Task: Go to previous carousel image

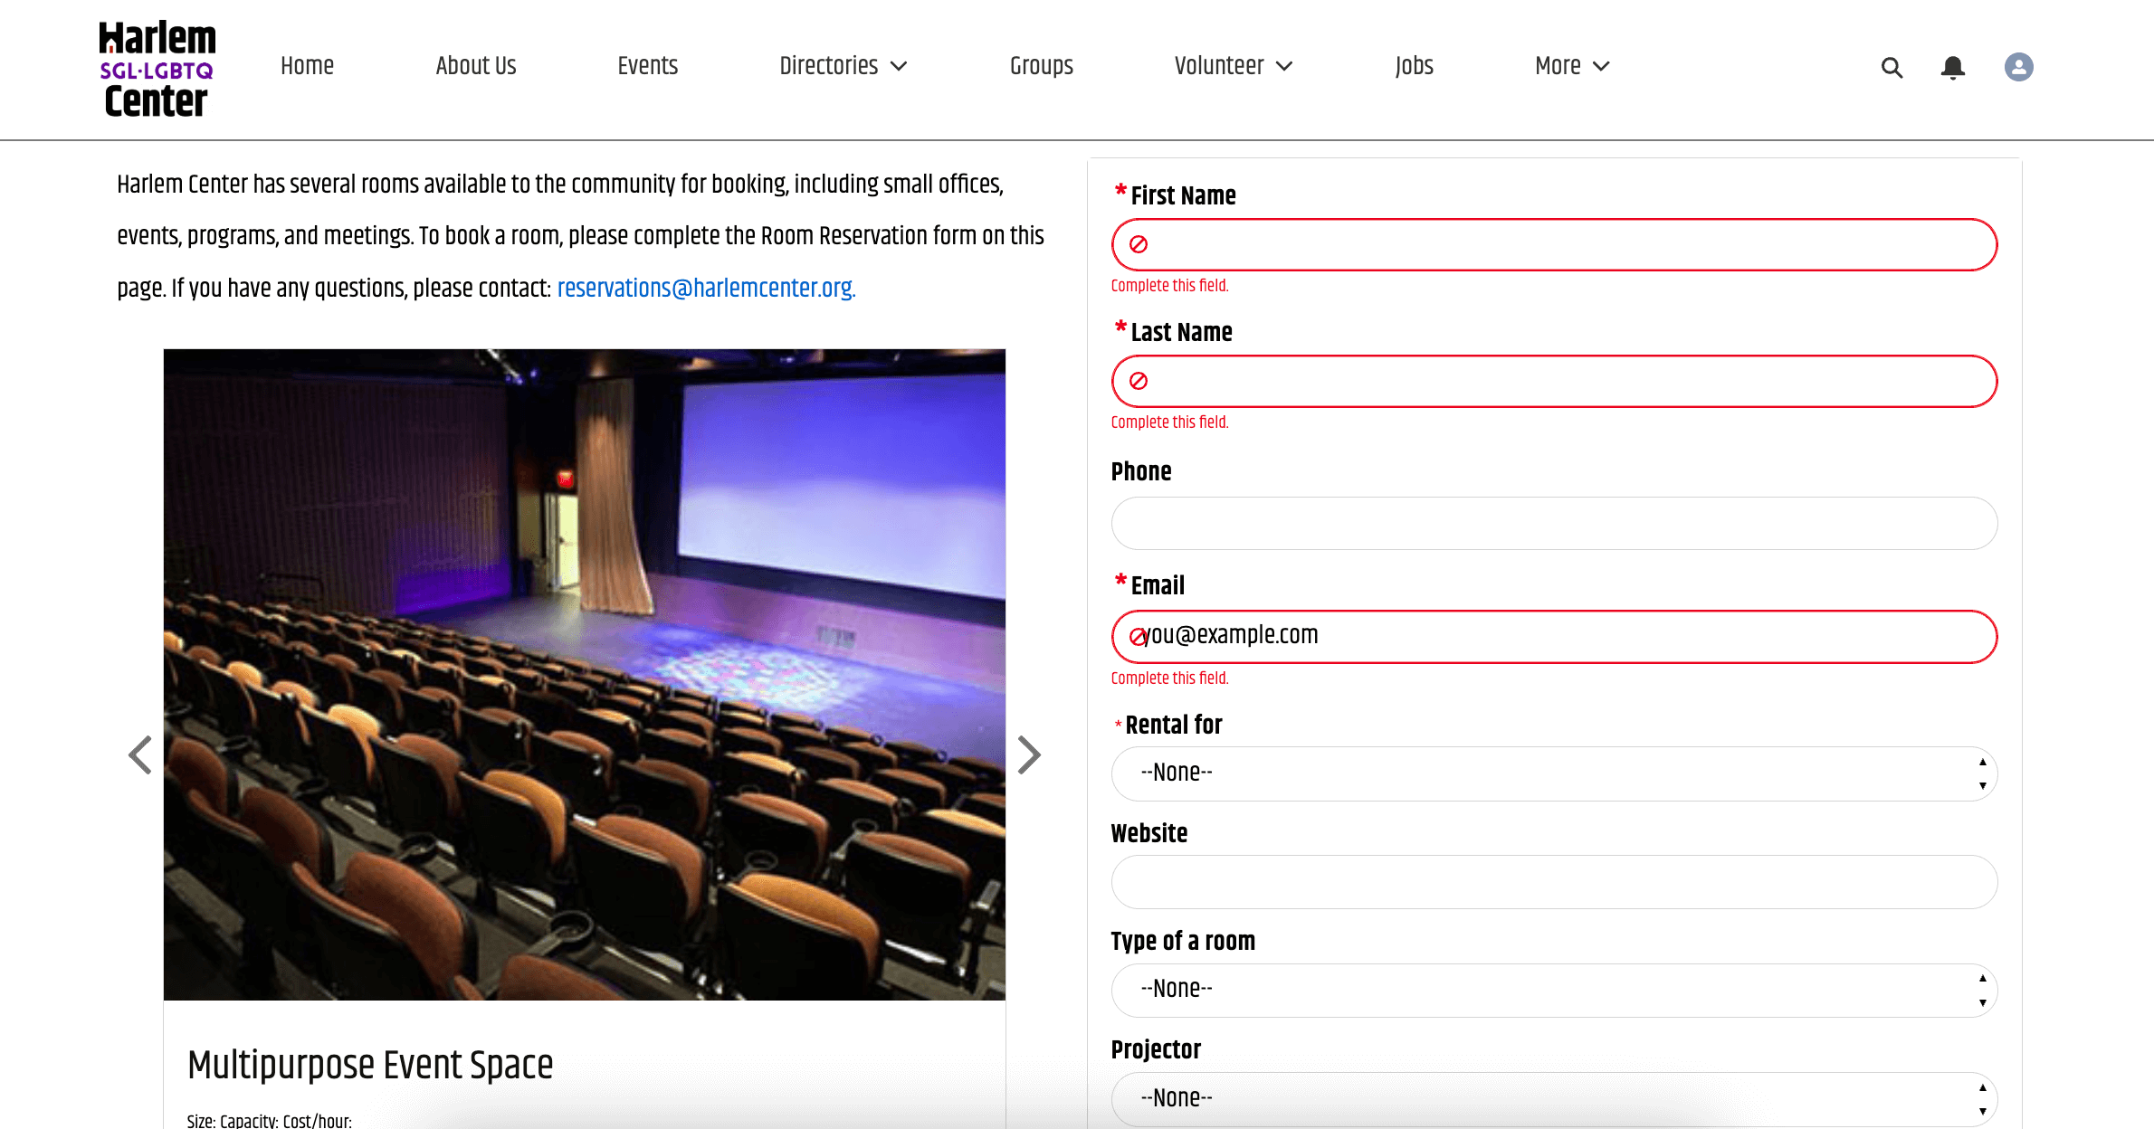Action: point(140,754)
